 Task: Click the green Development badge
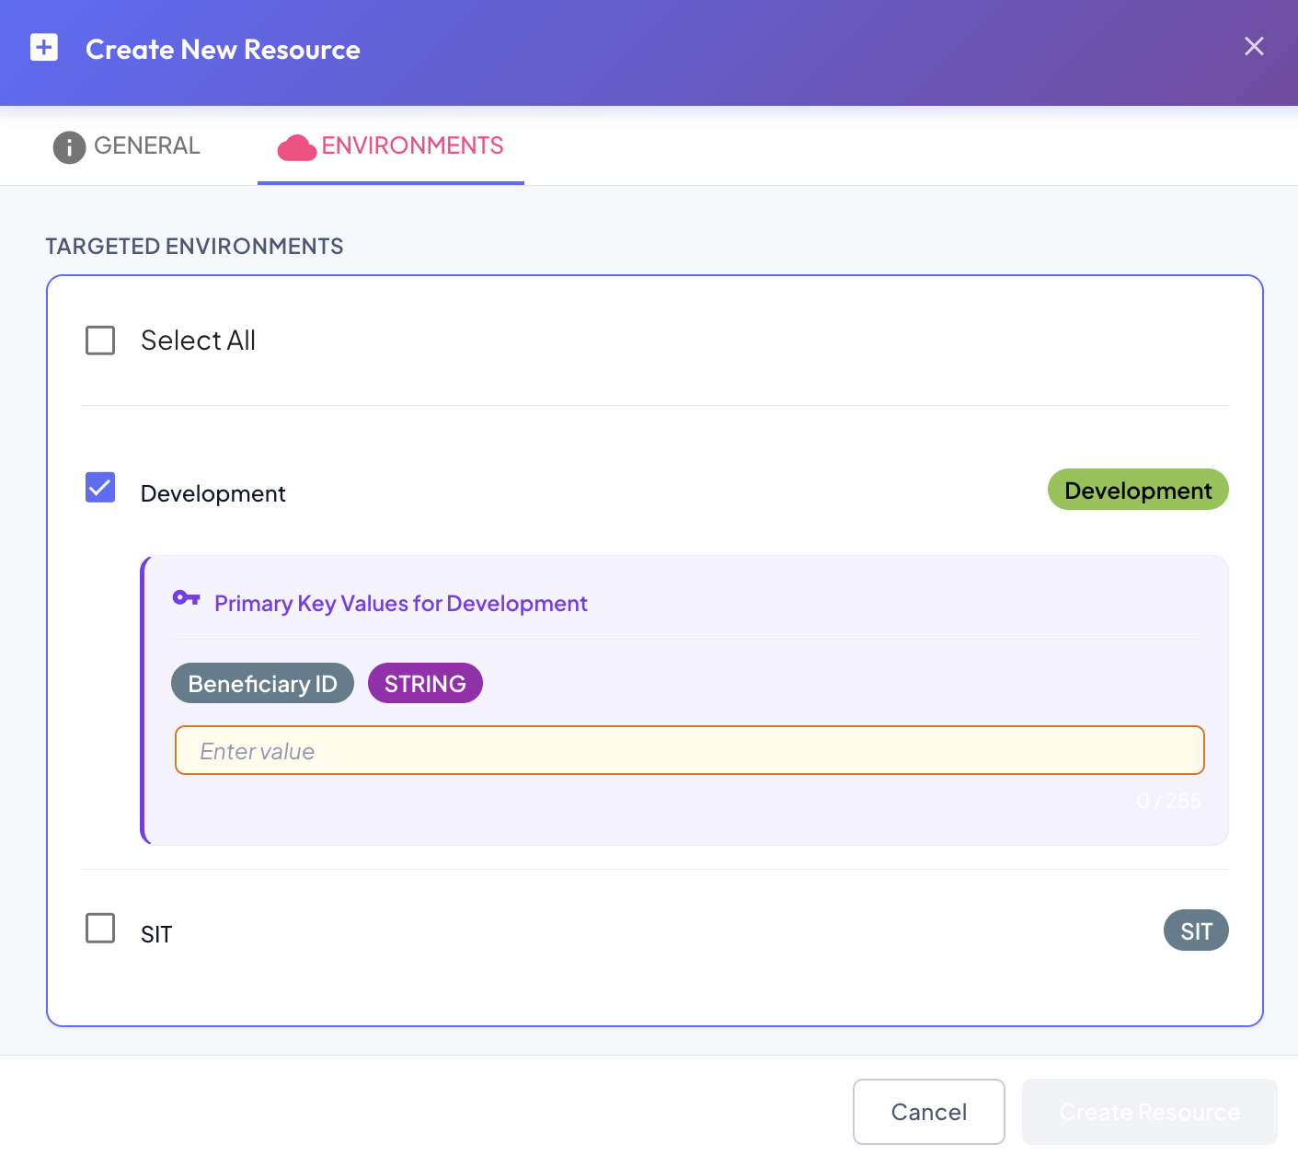pos(1138,490)
